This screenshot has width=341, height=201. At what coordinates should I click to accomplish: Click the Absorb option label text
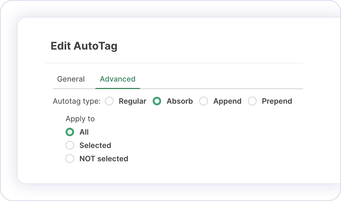point(180,101)
